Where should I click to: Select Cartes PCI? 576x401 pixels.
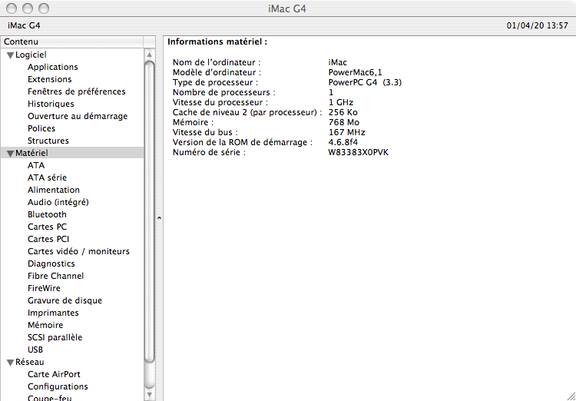click(48, 239)
